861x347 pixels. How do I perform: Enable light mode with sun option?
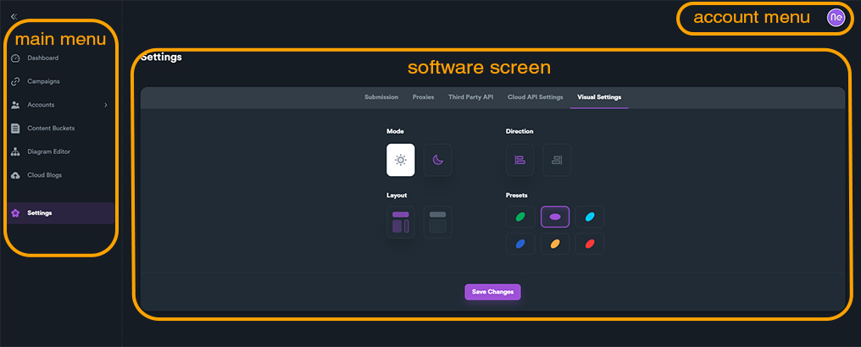pos(401,160)
